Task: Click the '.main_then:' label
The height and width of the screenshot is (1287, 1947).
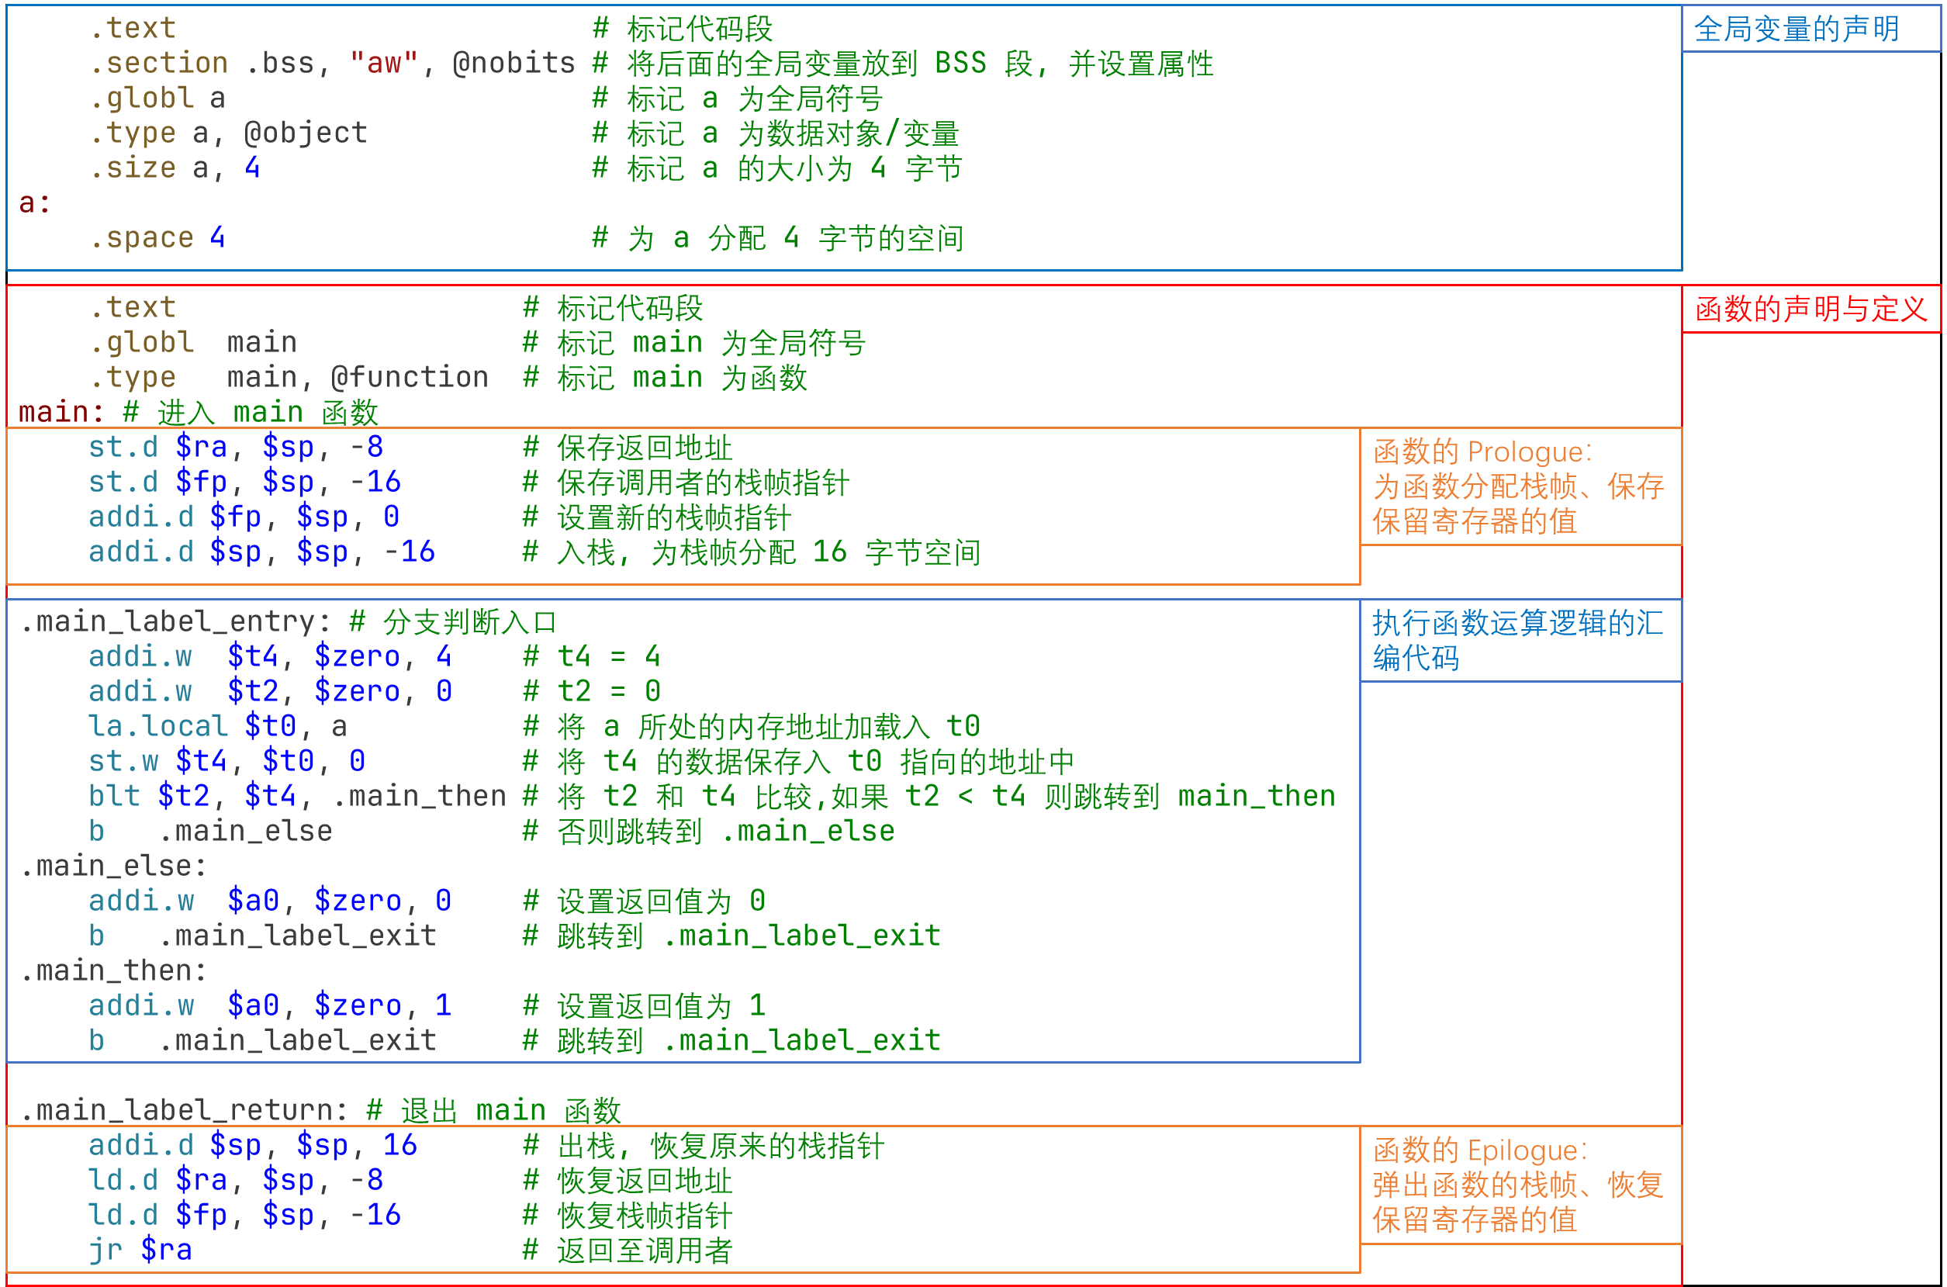Action: [113, 970]
